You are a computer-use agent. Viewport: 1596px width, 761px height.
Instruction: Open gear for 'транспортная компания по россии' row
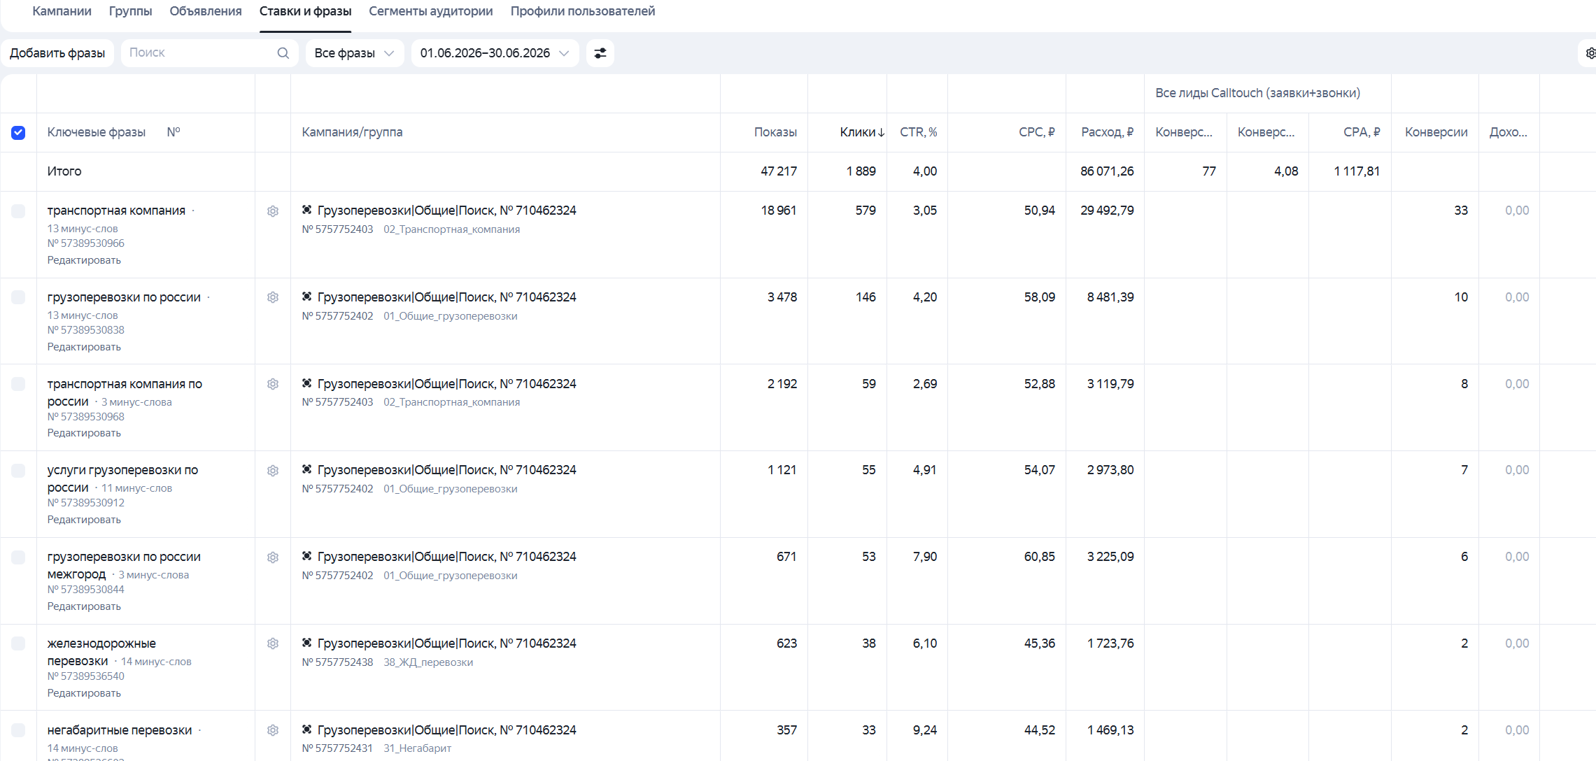click(x=273, y=384)
